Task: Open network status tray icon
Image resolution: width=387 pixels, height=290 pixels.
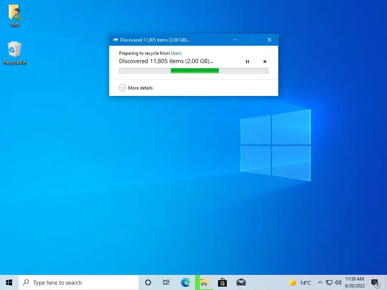Action: [329, 282]
